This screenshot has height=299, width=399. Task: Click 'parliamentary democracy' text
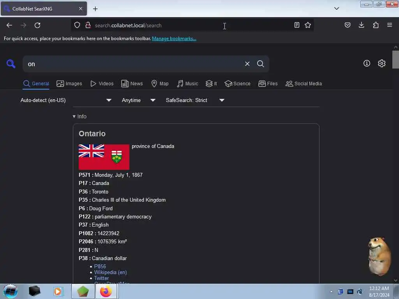[123, 216]
